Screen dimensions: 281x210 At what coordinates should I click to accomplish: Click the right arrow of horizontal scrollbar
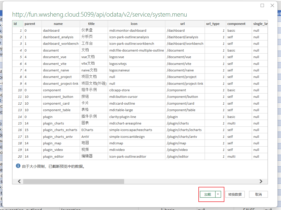point(261,181)
